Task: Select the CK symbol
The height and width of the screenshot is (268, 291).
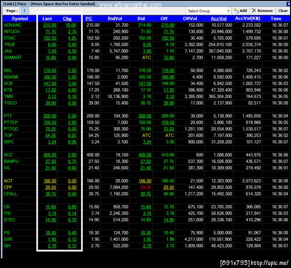Action: coord(7,207)
